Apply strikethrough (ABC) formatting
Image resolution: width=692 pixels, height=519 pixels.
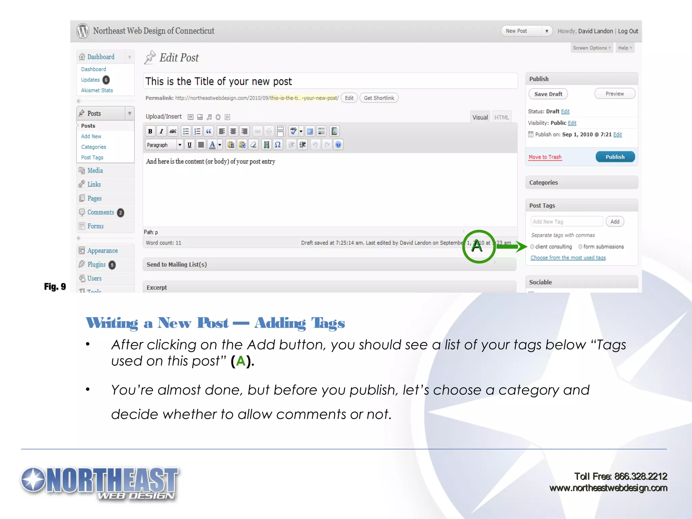click(x=173, y=131)
